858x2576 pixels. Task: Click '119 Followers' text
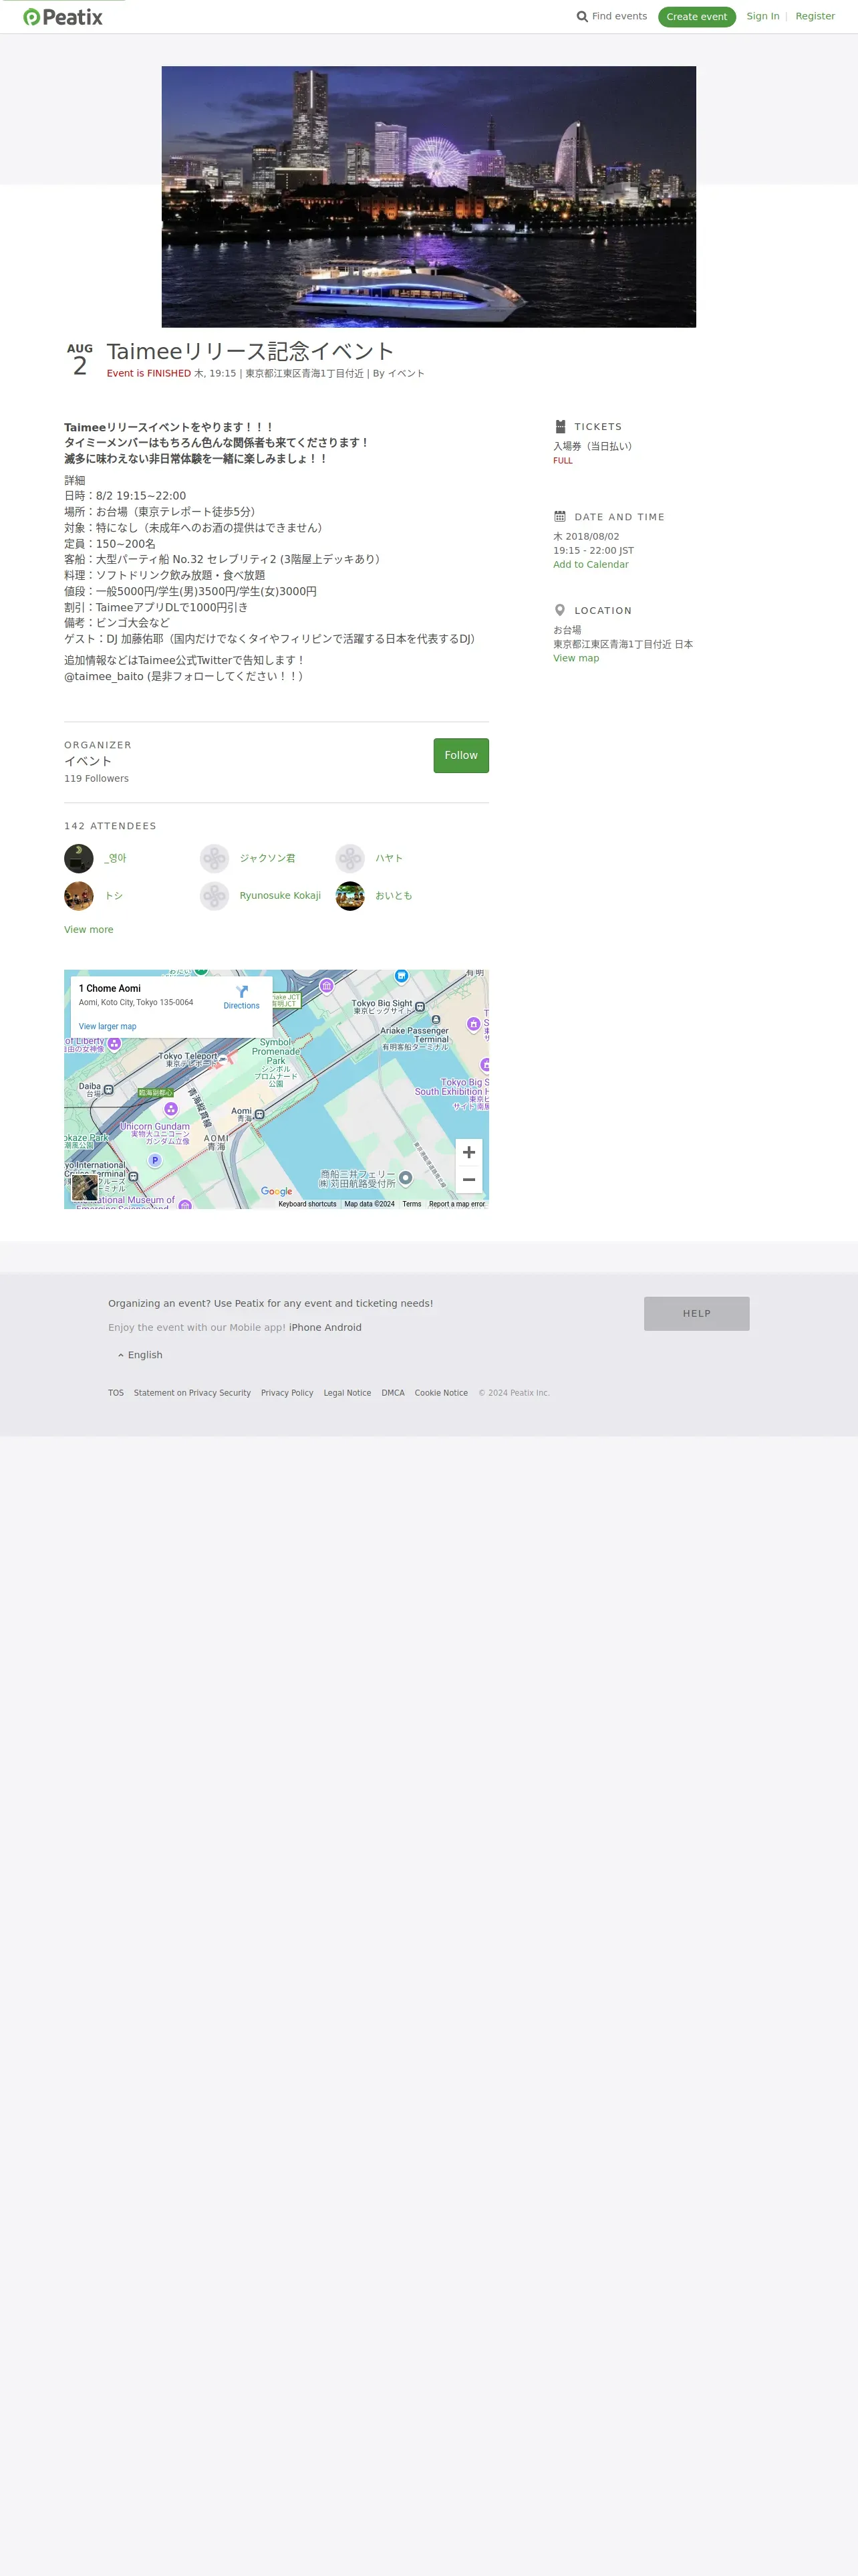(x=96, y=779)
